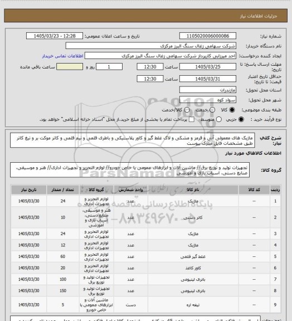Click the need number field 1105020006000086
Screen dimensions: 292x321
pos(208,36)
